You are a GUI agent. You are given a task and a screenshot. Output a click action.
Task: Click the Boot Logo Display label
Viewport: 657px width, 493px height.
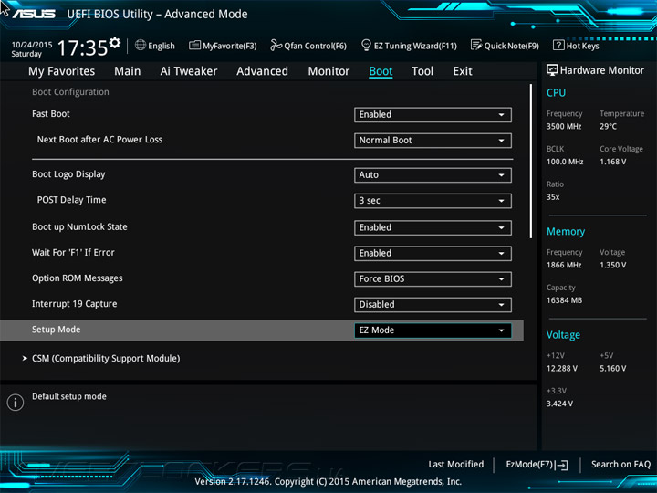tap(68, 174)
